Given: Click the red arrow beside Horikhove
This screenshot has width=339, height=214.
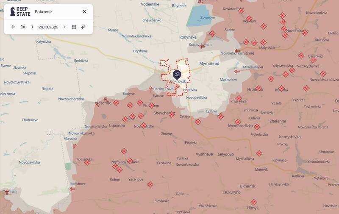Looking at the screenshot, I should (x=72, y=189).
